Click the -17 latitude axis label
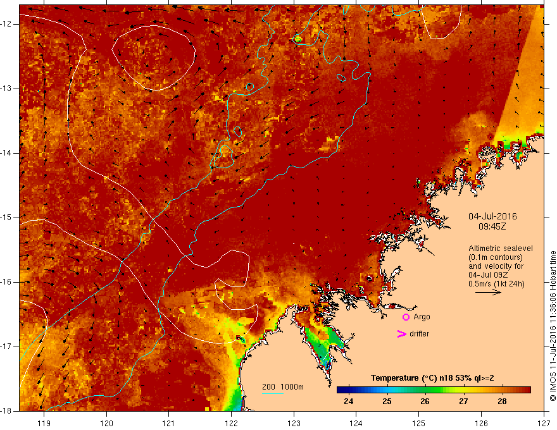 coord(7,347)
